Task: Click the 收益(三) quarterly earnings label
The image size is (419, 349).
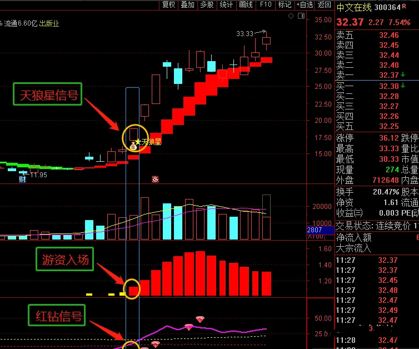Action: pyautogui.click(x=349, y=212)
